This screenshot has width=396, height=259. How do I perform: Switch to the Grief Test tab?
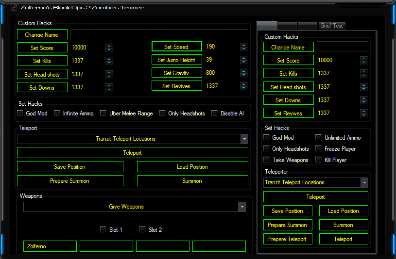coord(331,26)
